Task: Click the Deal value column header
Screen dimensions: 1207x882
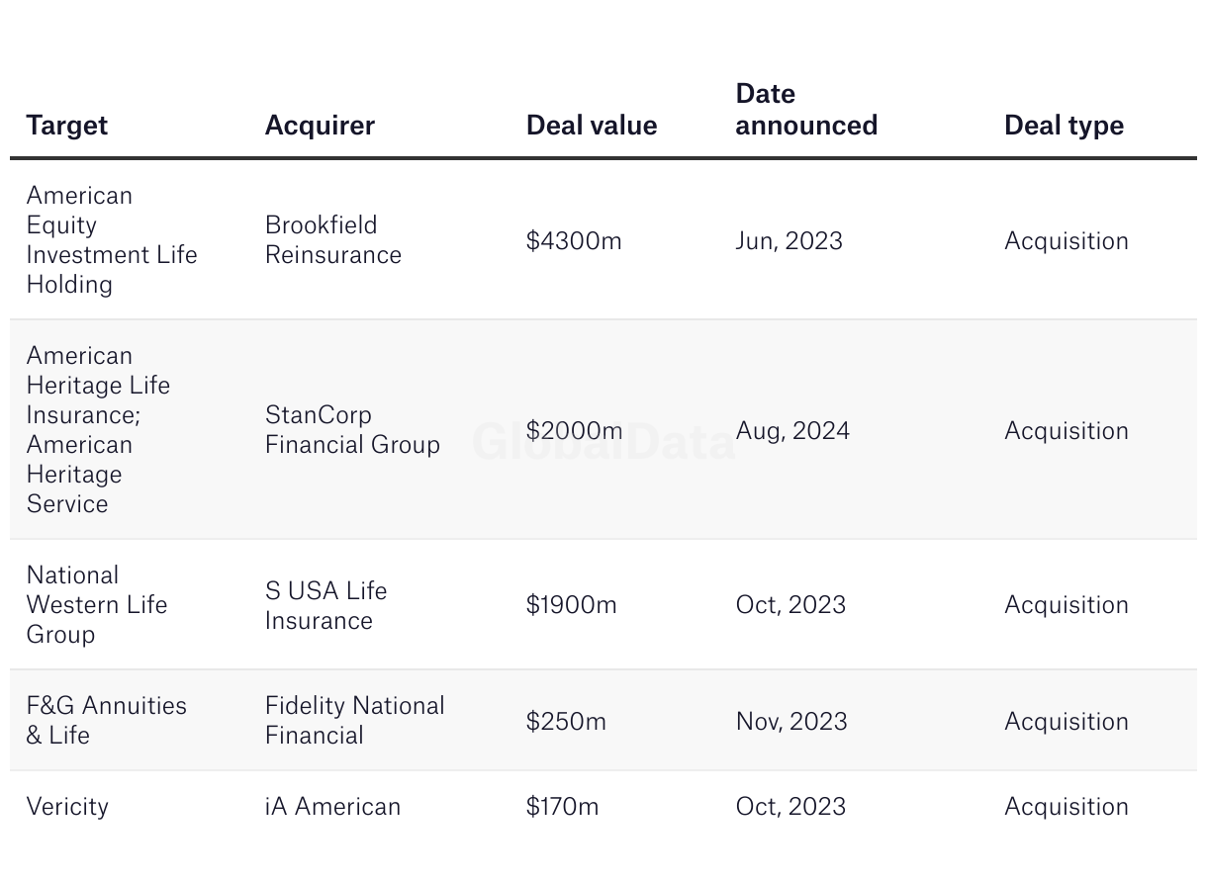Action: [592, 126]
